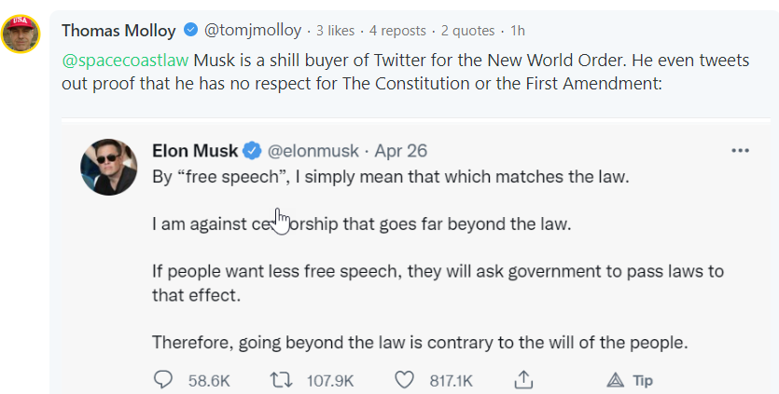The width and height of the screenshot is (779, 394).
Task: View the 4 reposts list
Action: (399, 31)
